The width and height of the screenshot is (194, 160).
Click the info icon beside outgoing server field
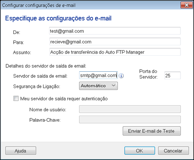pyautogui.click(x=121, y=76)
